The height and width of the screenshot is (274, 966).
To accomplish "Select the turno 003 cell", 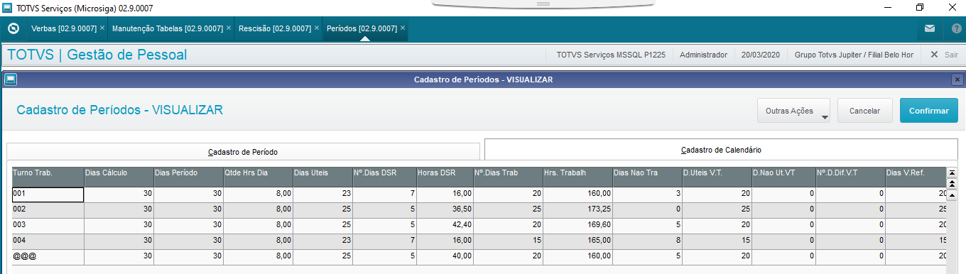I will [48, 226].
